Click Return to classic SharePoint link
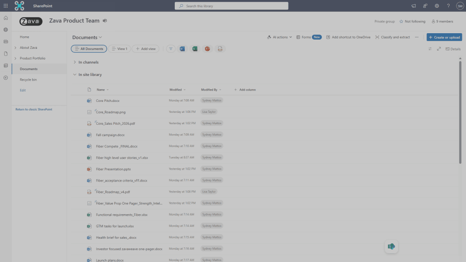 34,109
